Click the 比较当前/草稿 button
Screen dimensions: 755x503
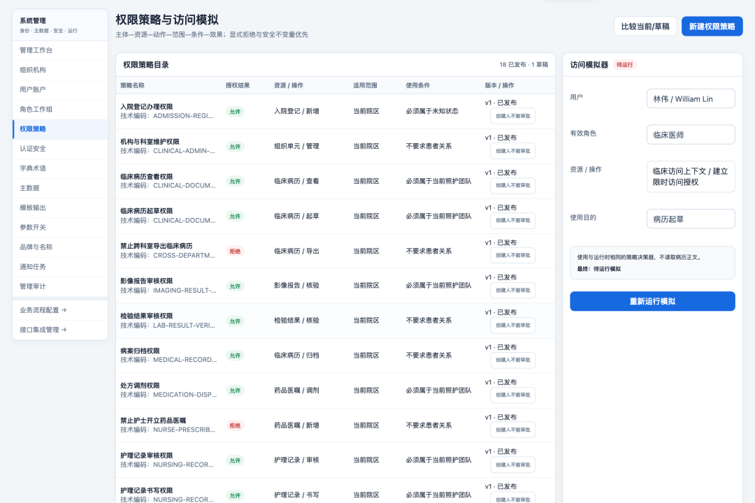click(x=645, y=27)
